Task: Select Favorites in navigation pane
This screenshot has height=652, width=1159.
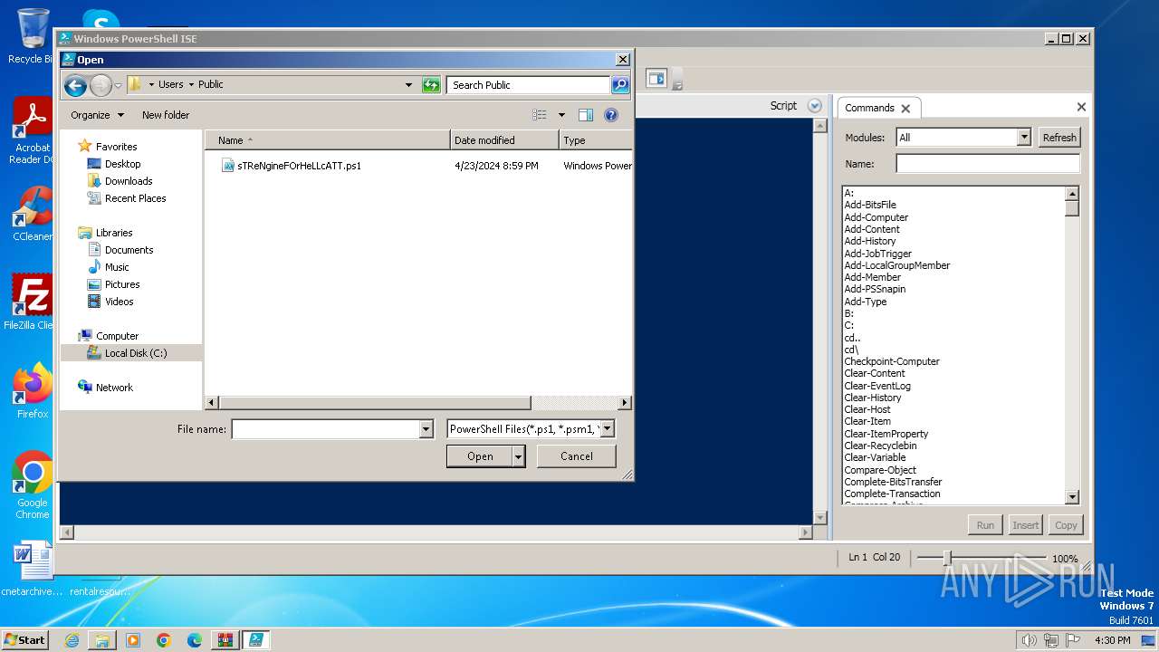Action: point(116,147)
